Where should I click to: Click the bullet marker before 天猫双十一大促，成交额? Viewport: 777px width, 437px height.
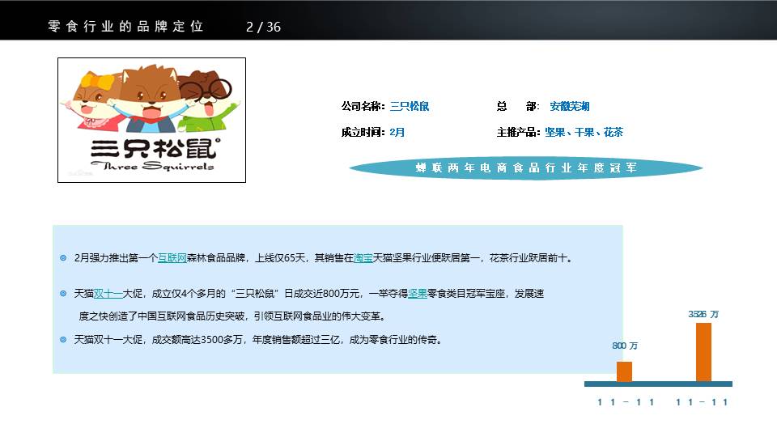(x=63, y=339)
